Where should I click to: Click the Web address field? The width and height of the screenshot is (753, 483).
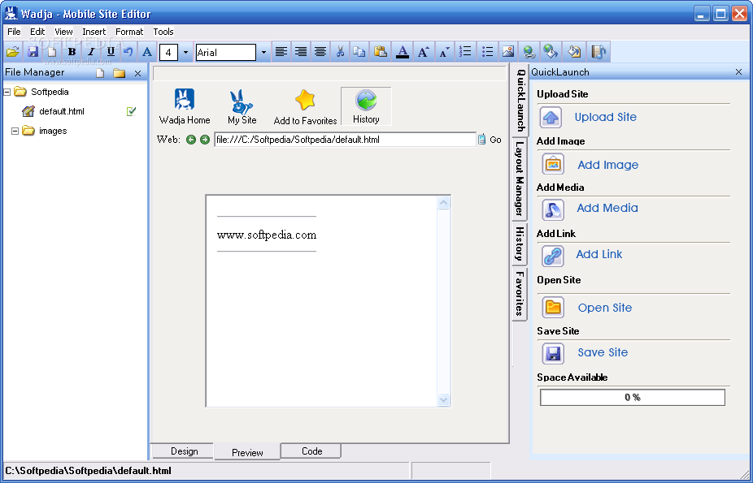[x=345, y=140]
